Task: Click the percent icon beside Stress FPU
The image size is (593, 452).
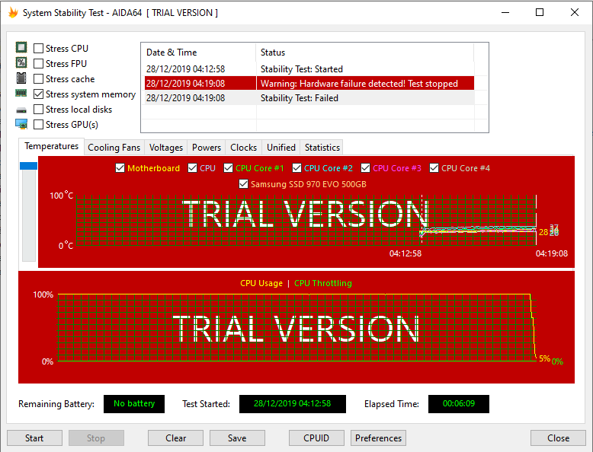Action: [x=21, y=62]
